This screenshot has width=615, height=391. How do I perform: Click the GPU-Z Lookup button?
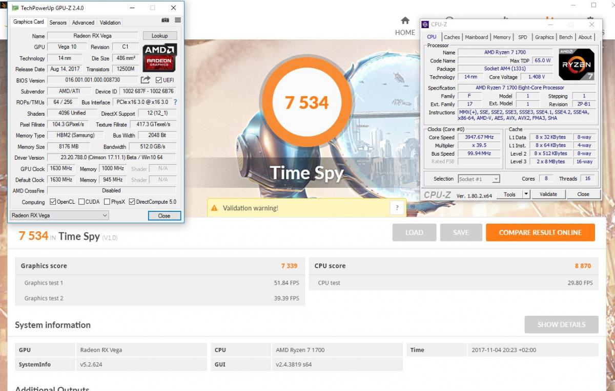point(159,36)
